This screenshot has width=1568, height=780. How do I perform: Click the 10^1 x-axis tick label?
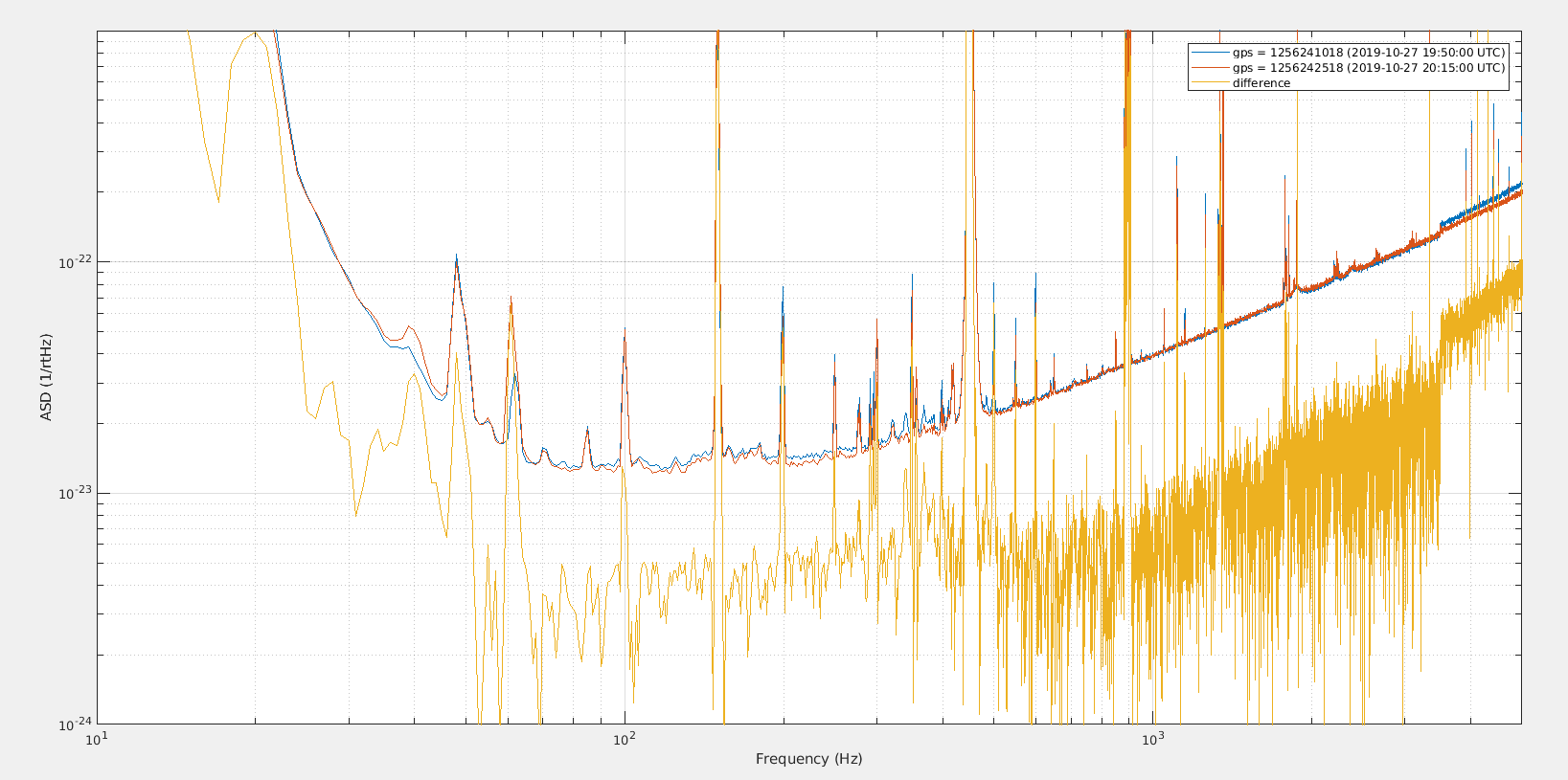(97, 738)
